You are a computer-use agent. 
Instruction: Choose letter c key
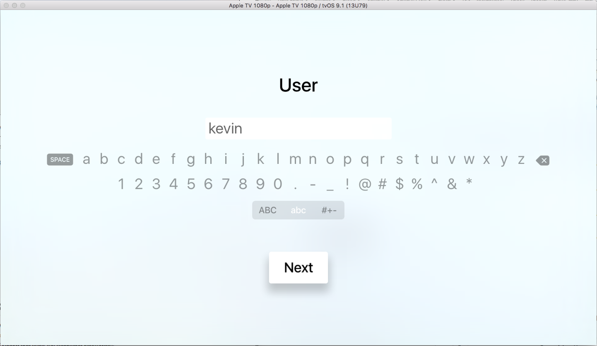coord(121,159)
